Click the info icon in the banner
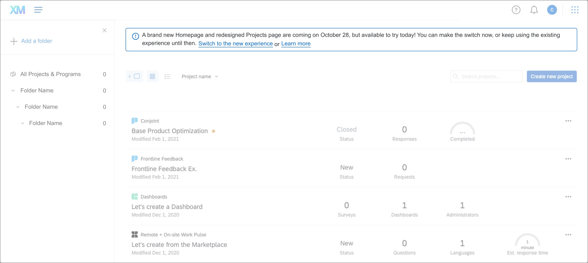588x263 pixels. pos(136,36)
